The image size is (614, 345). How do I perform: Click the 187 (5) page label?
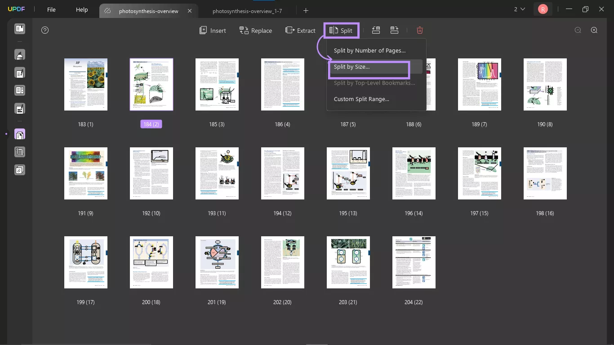click(x=348, y=124)
